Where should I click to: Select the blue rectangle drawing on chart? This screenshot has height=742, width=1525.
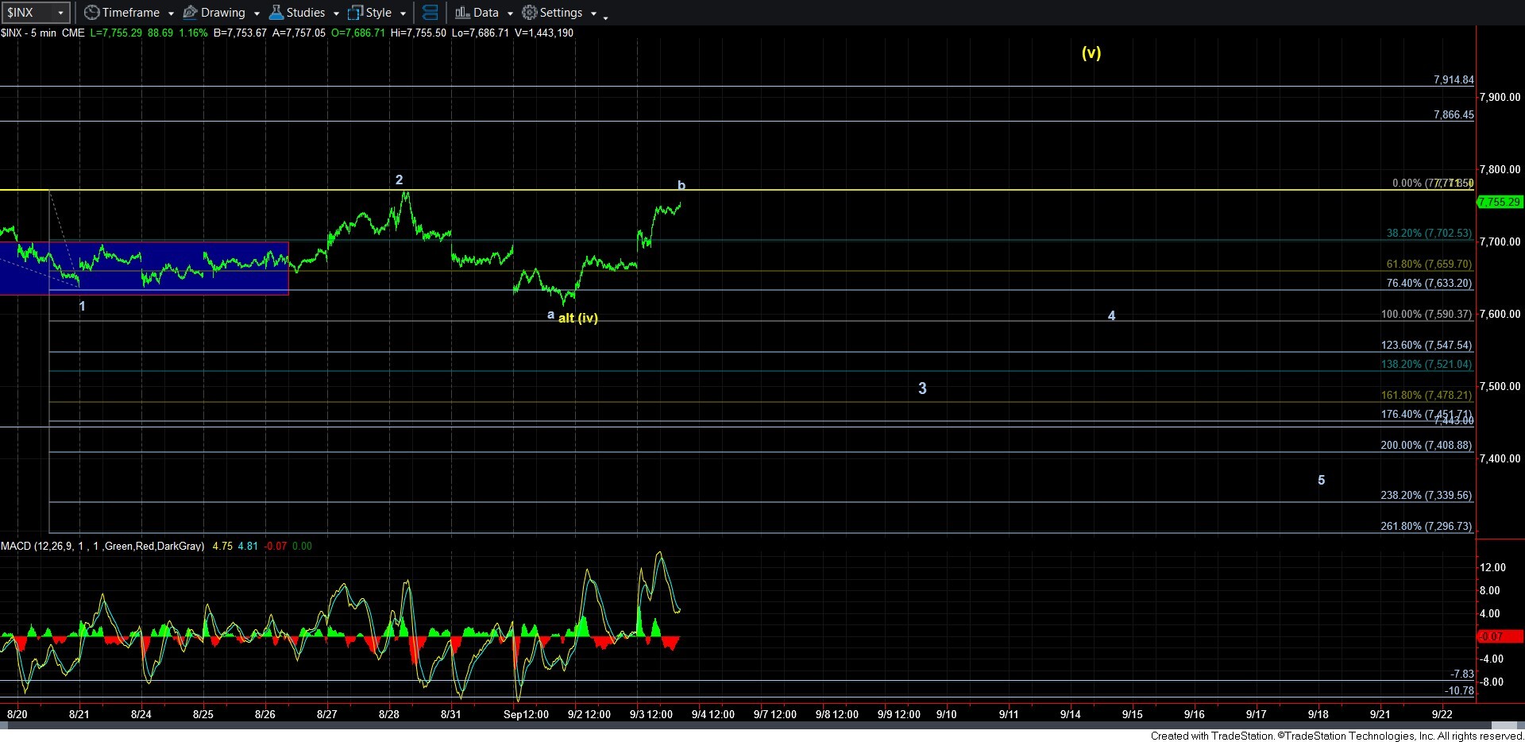tap(144, 269)
